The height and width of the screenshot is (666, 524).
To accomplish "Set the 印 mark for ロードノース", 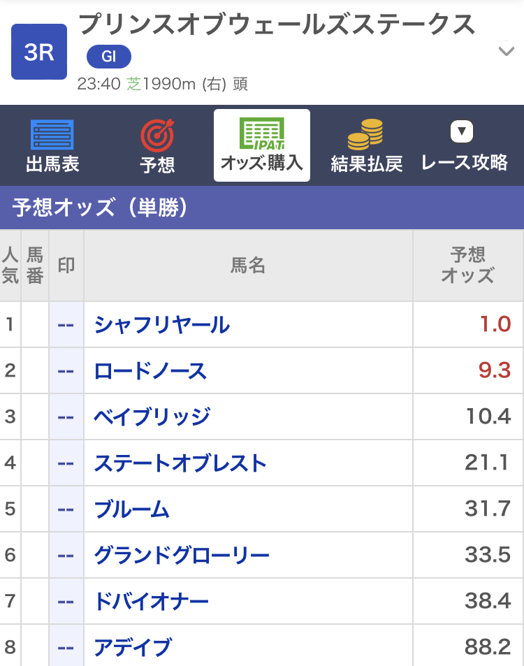I will (66, 371).
